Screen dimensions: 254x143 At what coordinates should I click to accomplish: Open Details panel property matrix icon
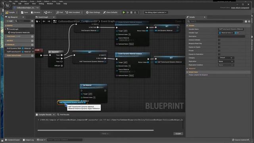coord(246,21)
